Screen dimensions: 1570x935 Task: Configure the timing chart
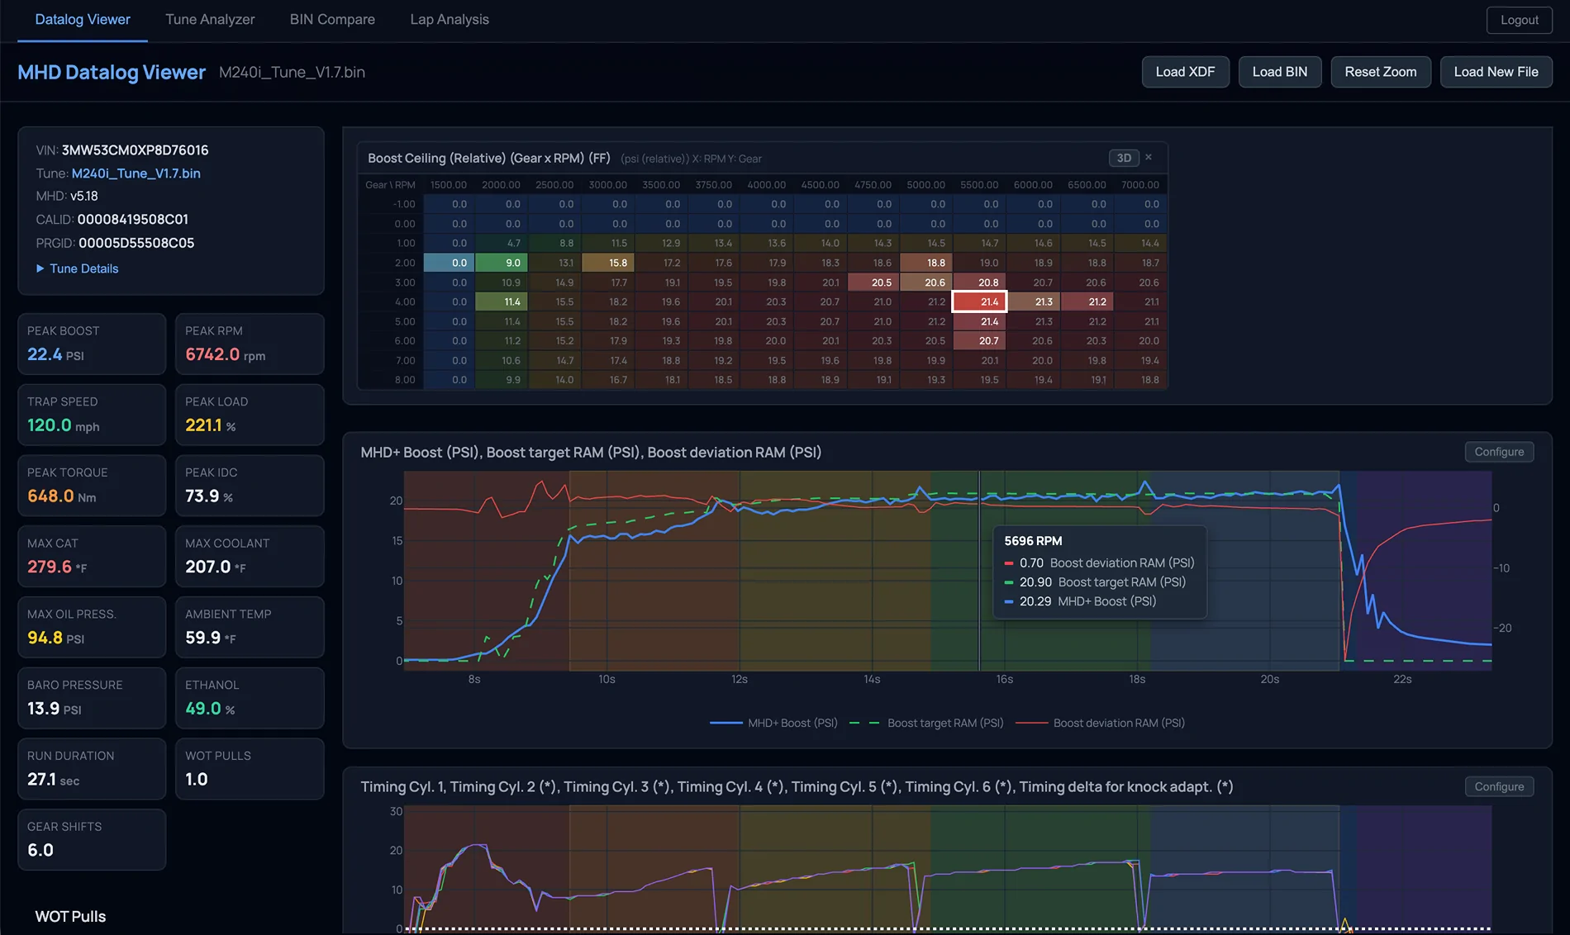(1499, 786)
